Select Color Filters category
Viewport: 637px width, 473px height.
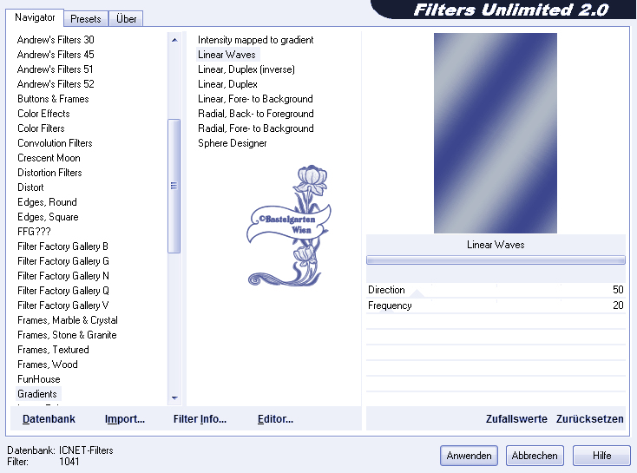click(41, 128)
